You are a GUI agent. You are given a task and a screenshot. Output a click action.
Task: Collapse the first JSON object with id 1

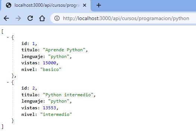(x=8, y=37)
